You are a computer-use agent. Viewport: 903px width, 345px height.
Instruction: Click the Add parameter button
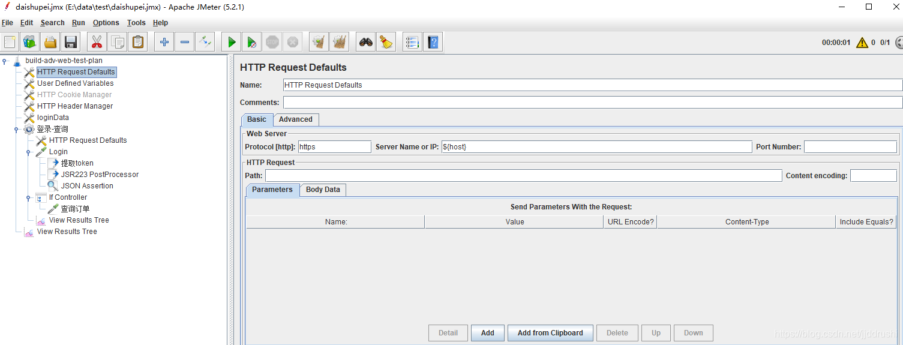pos(488,333)
